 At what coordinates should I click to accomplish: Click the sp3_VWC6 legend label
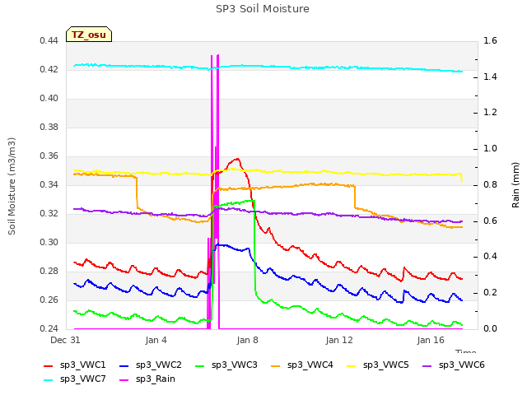click(462, 365)
